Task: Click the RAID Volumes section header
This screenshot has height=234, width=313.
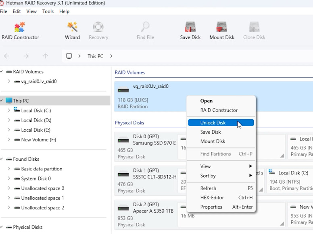Action: pos(130,72)
